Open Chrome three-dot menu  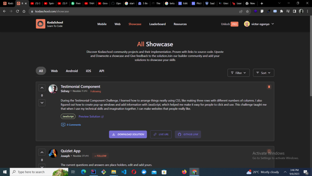(308, 11)
